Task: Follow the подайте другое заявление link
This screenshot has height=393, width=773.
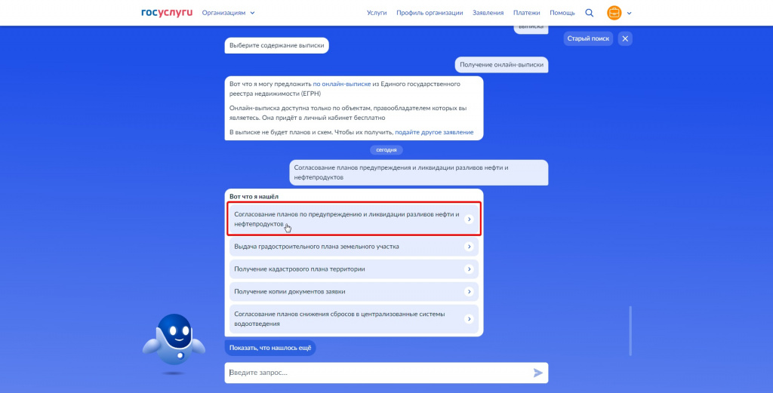Action: [434, 132]
